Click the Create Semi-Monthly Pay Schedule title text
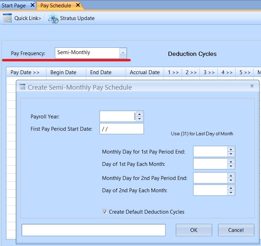 80,87
